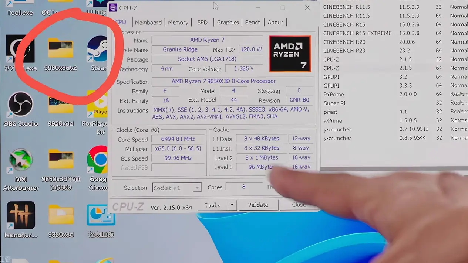Select the CINEBENCH R11.5 32-bit row
This screenshot has height=263, width=468.
(395, 7)
